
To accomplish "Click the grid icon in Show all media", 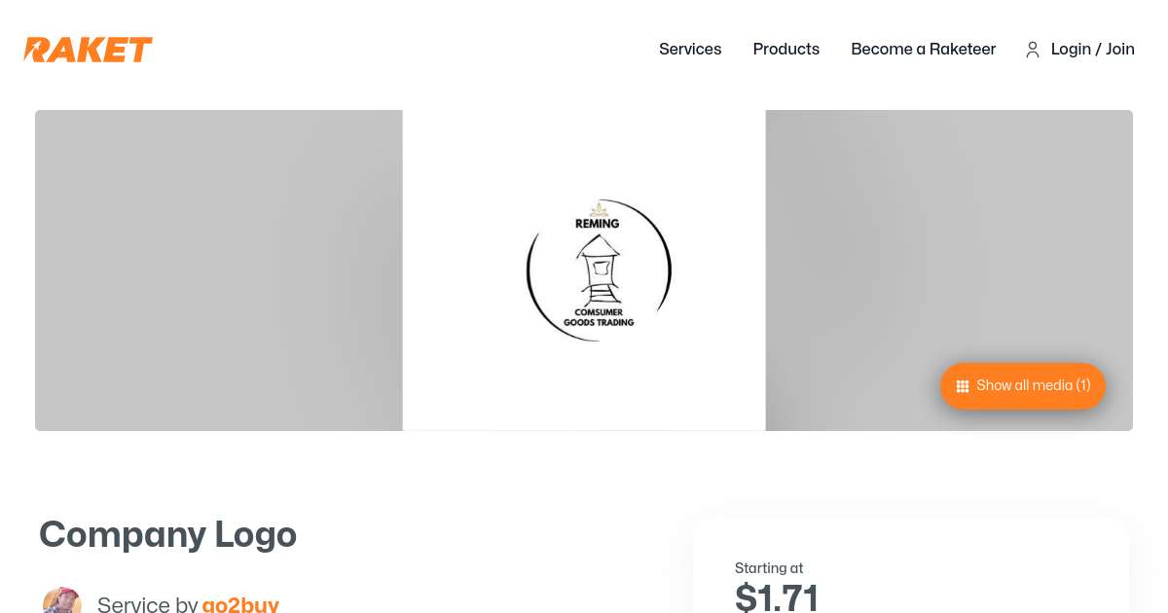I will tap(963, 386).
